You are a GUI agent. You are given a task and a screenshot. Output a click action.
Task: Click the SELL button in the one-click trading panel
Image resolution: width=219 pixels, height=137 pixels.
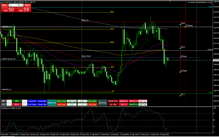point(4,5)
